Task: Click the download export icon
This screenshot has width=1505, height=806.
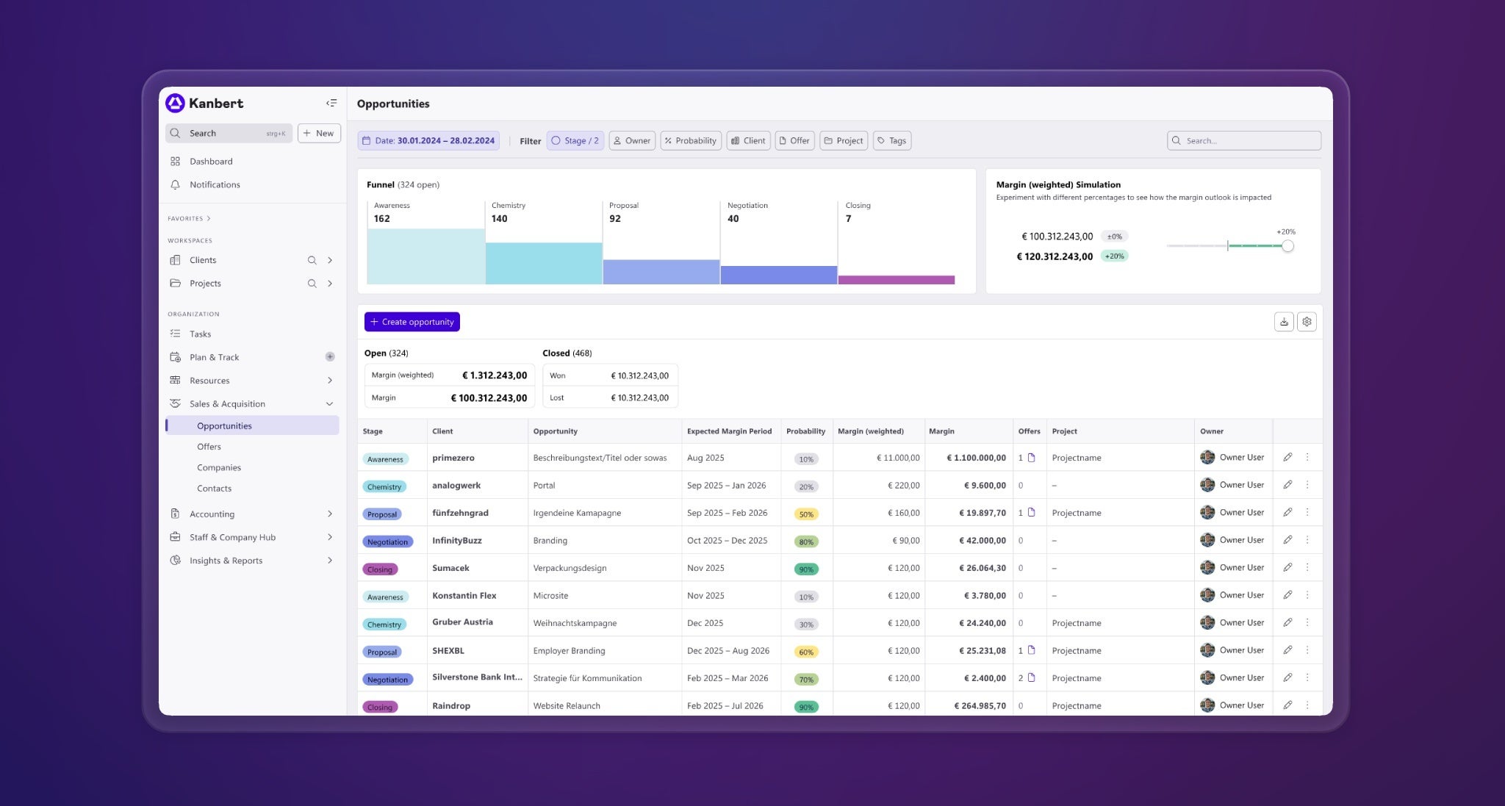Action: pos(1284,322)
